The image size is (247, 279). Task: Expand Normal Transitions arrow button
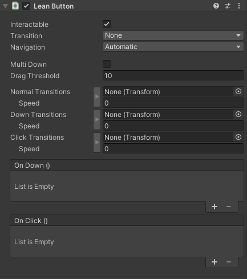point(97,97)
